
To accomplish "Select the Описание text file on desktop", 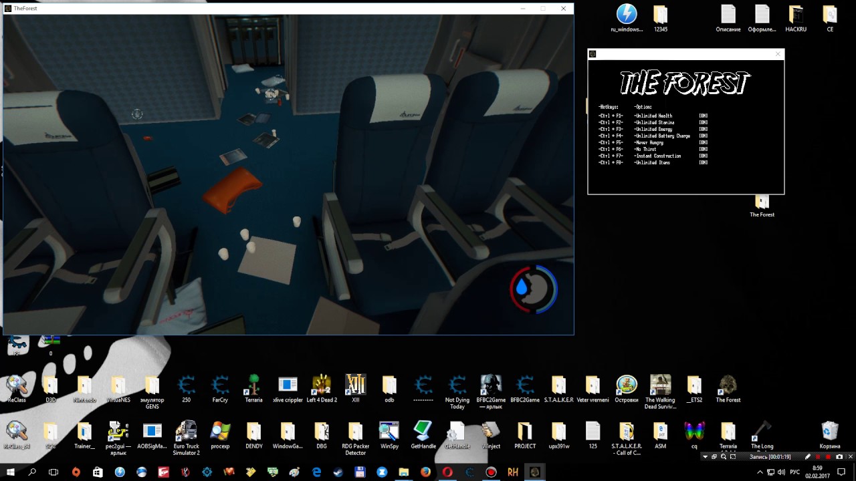I will tap(728, 19).
